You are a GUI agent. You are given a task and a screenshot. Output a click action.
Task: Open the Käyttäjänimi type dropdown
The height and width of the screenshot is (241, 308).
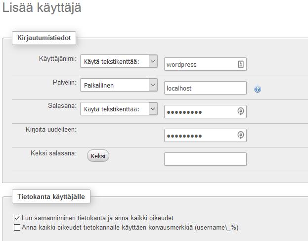pyautogui.click(x=119, y=61)
